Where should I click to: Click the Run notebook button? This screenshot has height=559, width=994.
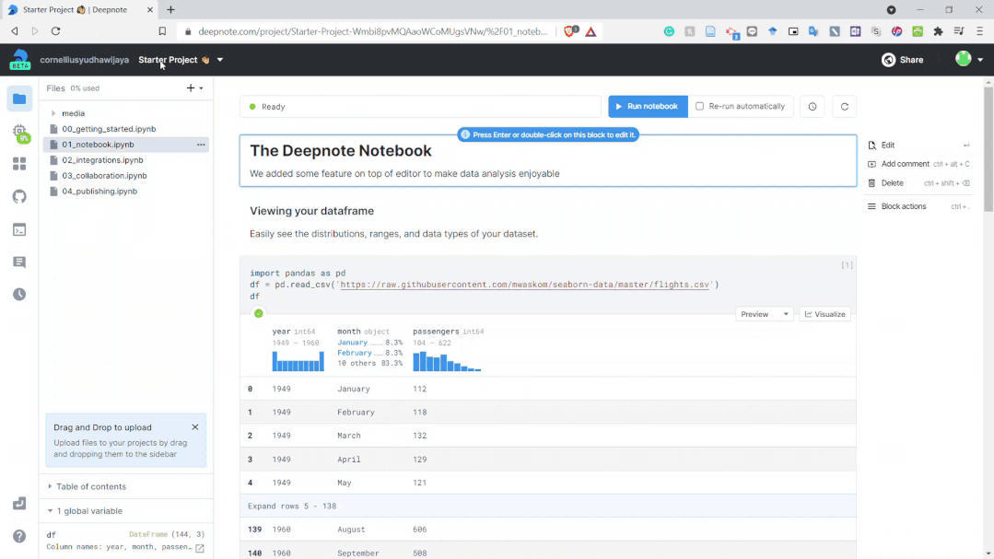(648, 107)
